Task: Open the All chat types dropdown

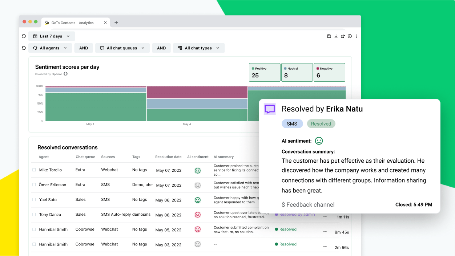Action: pos(198,48)
